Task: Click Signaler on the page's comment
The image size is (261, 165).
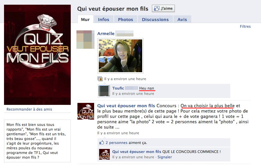Action: point(165,157)
